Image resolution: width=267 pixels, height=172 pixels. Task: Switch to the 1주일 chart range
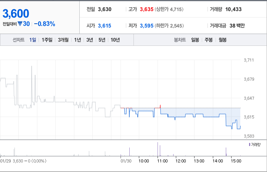pos(47,40)
